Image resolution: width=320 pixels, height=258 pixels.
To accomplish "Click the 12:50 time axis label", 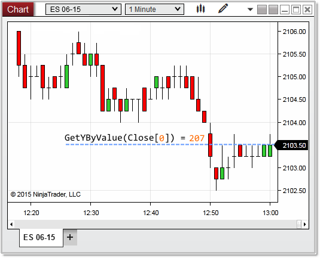I will pos(211,213).
